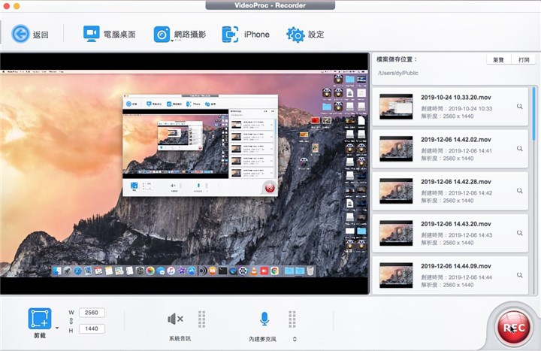Start recording with the red REC button
Screen dimensions: 541x351
tap(514, 328)
